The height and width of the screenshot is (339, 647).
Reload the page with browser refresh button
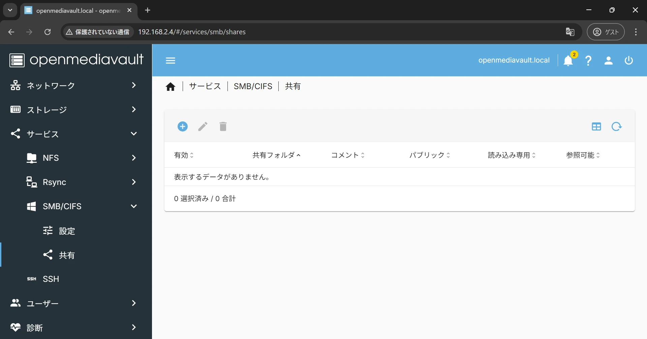[x=48, y=32]
